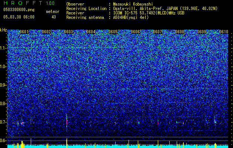This screenshot has width=233, height=148.
Task: Select the ICOM IC-575 receiver details
Action: coord(149,13)
